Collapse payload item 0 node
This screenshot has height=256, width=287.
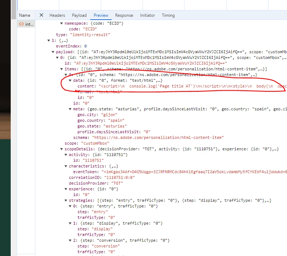click(57, 58)
